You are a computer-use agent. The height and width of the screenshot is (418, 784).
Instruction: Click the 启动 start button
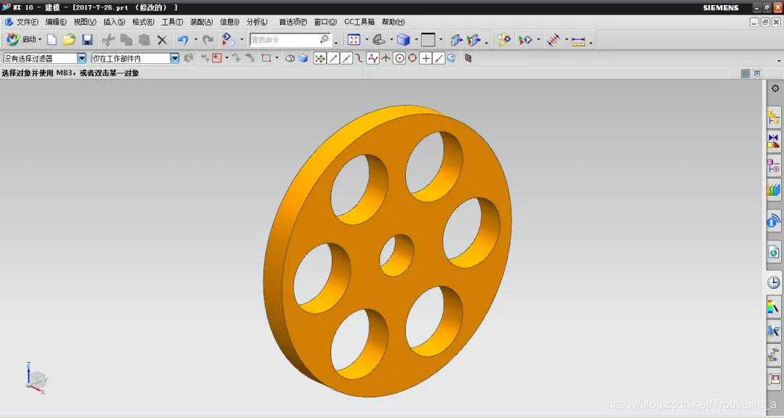click(x=23, y=39)
